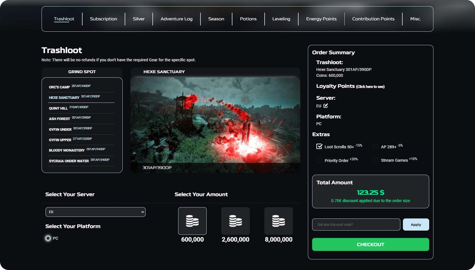This screenshot has height=270, width=475.
Task: Click the Hexe Sanctuary preview image
Action: click(x=215, y=125)
